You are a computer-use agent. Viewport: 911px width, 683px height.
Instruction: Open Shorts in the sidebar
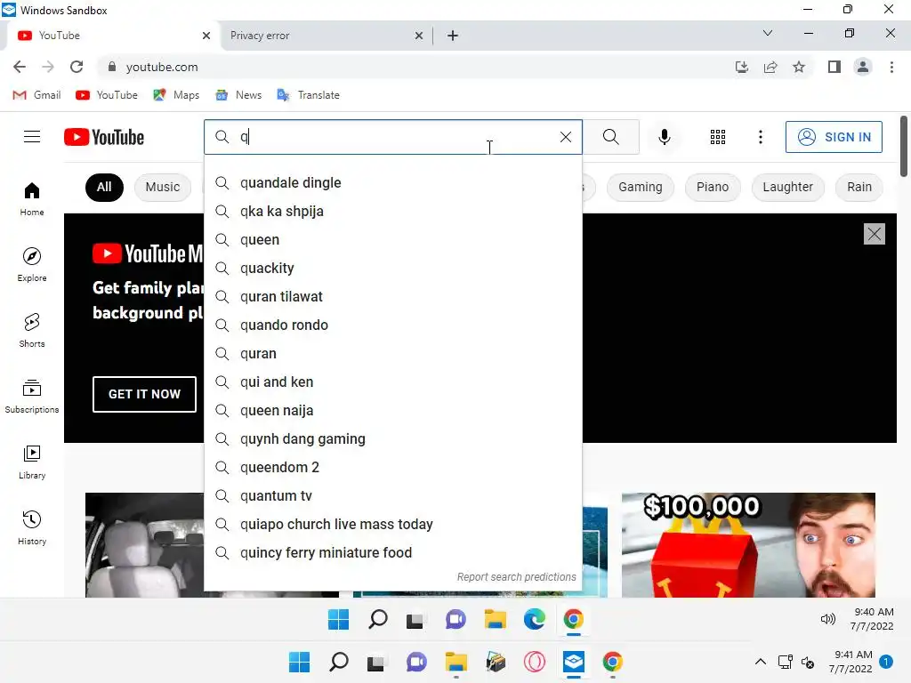(x=32, y=331)
